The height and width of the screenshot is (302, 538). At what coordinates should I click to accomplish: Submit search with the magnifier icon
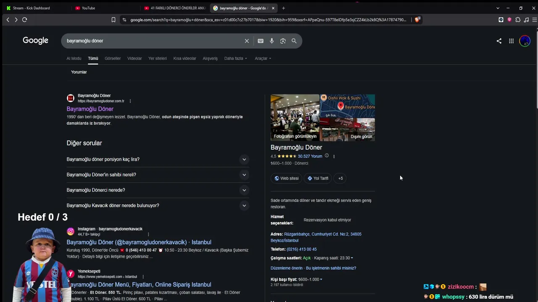pos(294,41)
